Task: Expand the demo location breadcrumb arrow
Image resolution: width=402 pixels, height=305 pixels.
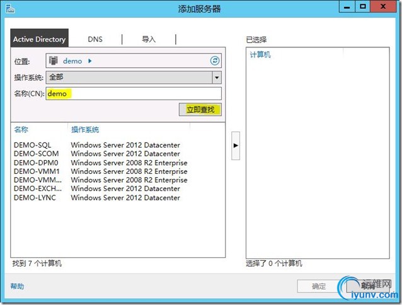Action: coord(89,61)
